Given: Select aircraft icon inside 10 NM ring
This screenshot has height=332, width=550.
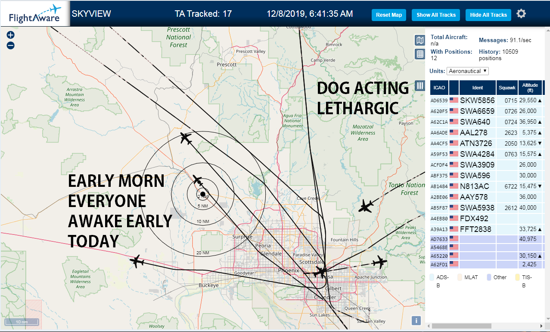Looking at the screenshot, I should [x=198, y=180].
